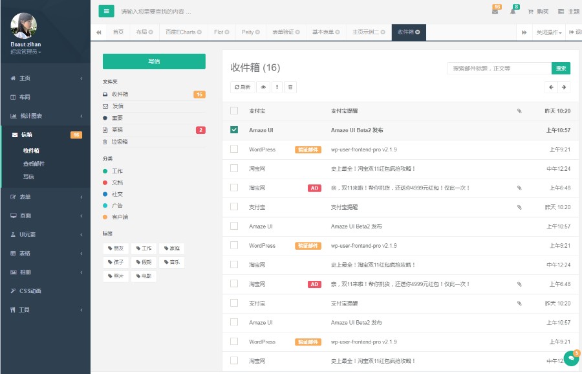The height and width of the screenshot is (374, 582).
Task: Select the 照片 tag
Action: 116,276
